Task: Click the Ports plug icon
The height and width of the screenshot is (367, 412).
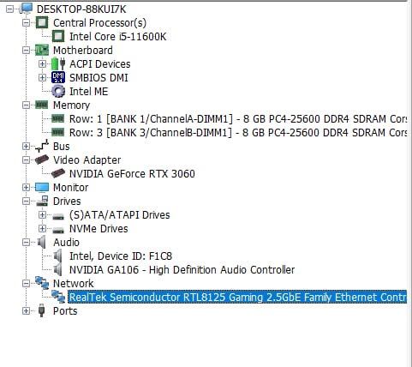Action: tap(42, 310)
